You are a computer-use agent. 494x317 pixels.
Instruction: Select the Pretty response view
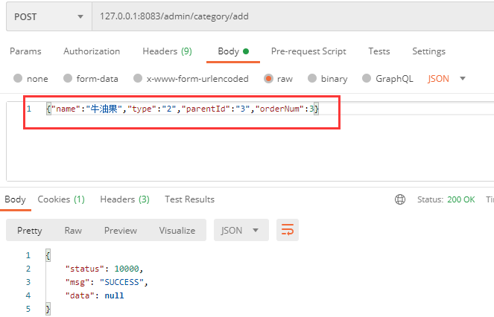click(x=30, y=231)
